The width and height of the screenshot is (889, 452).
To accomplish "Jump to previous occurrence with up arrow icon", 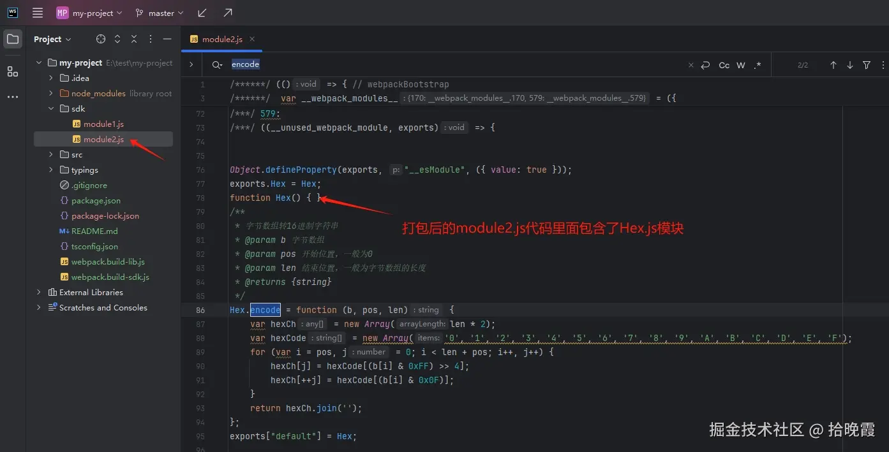I will click(x=834, y=64).
